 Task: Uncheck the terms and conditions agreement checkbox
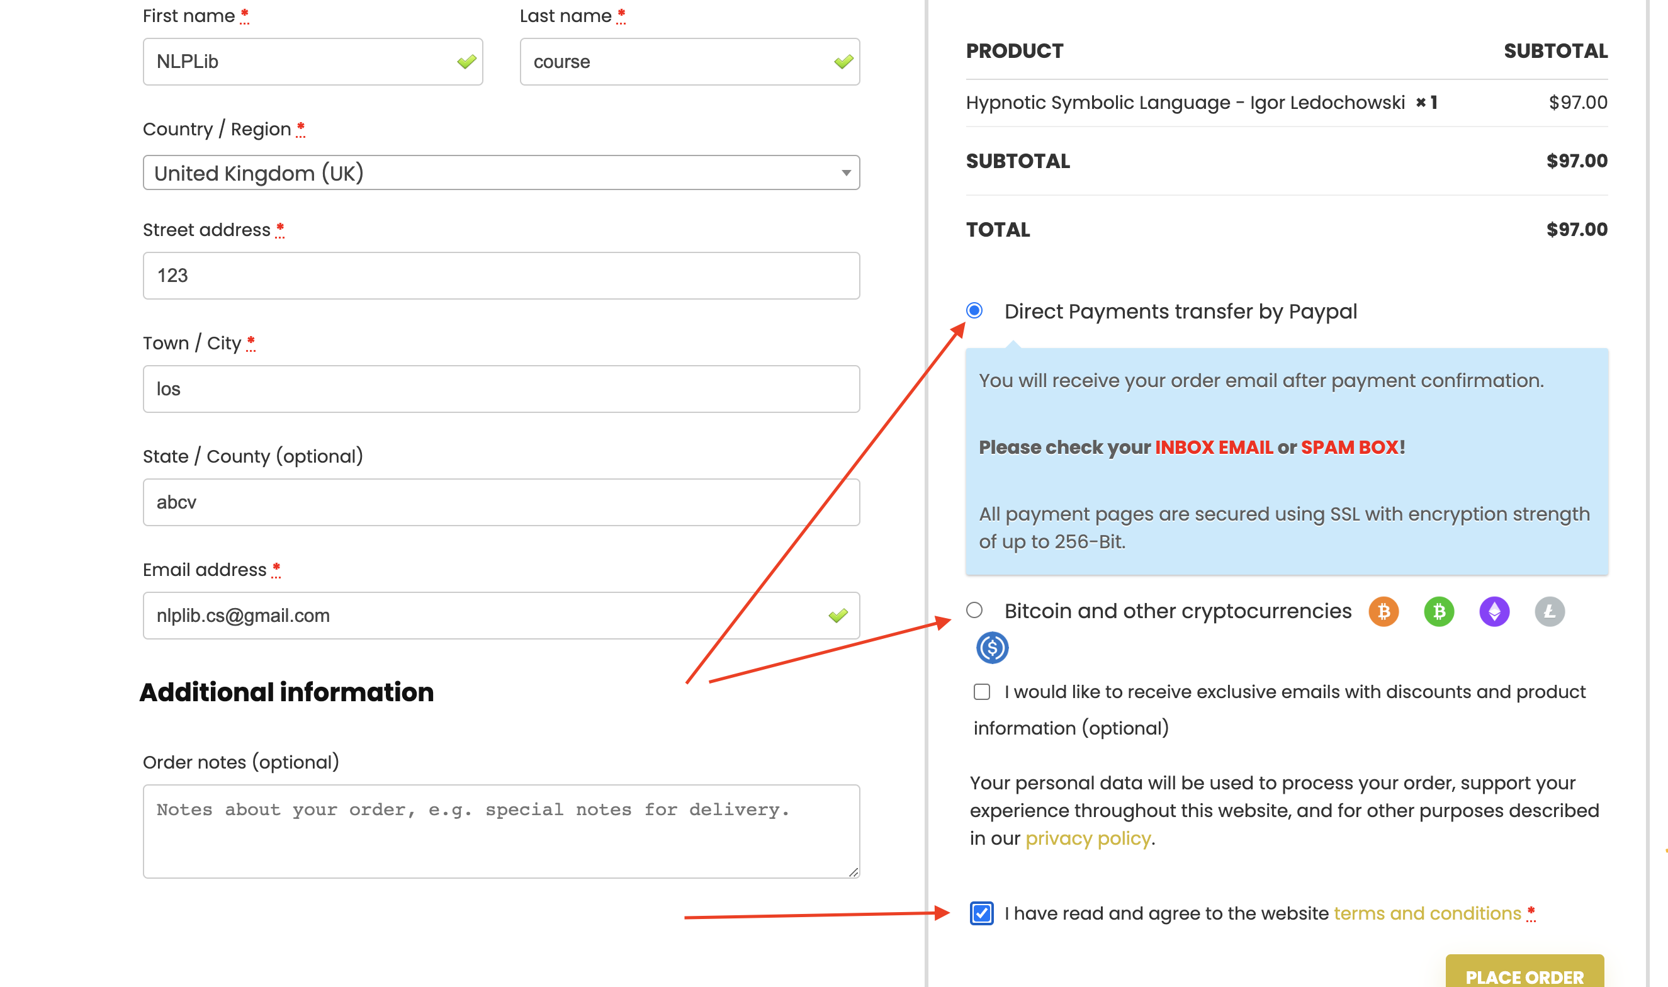(x=982, y=913)
